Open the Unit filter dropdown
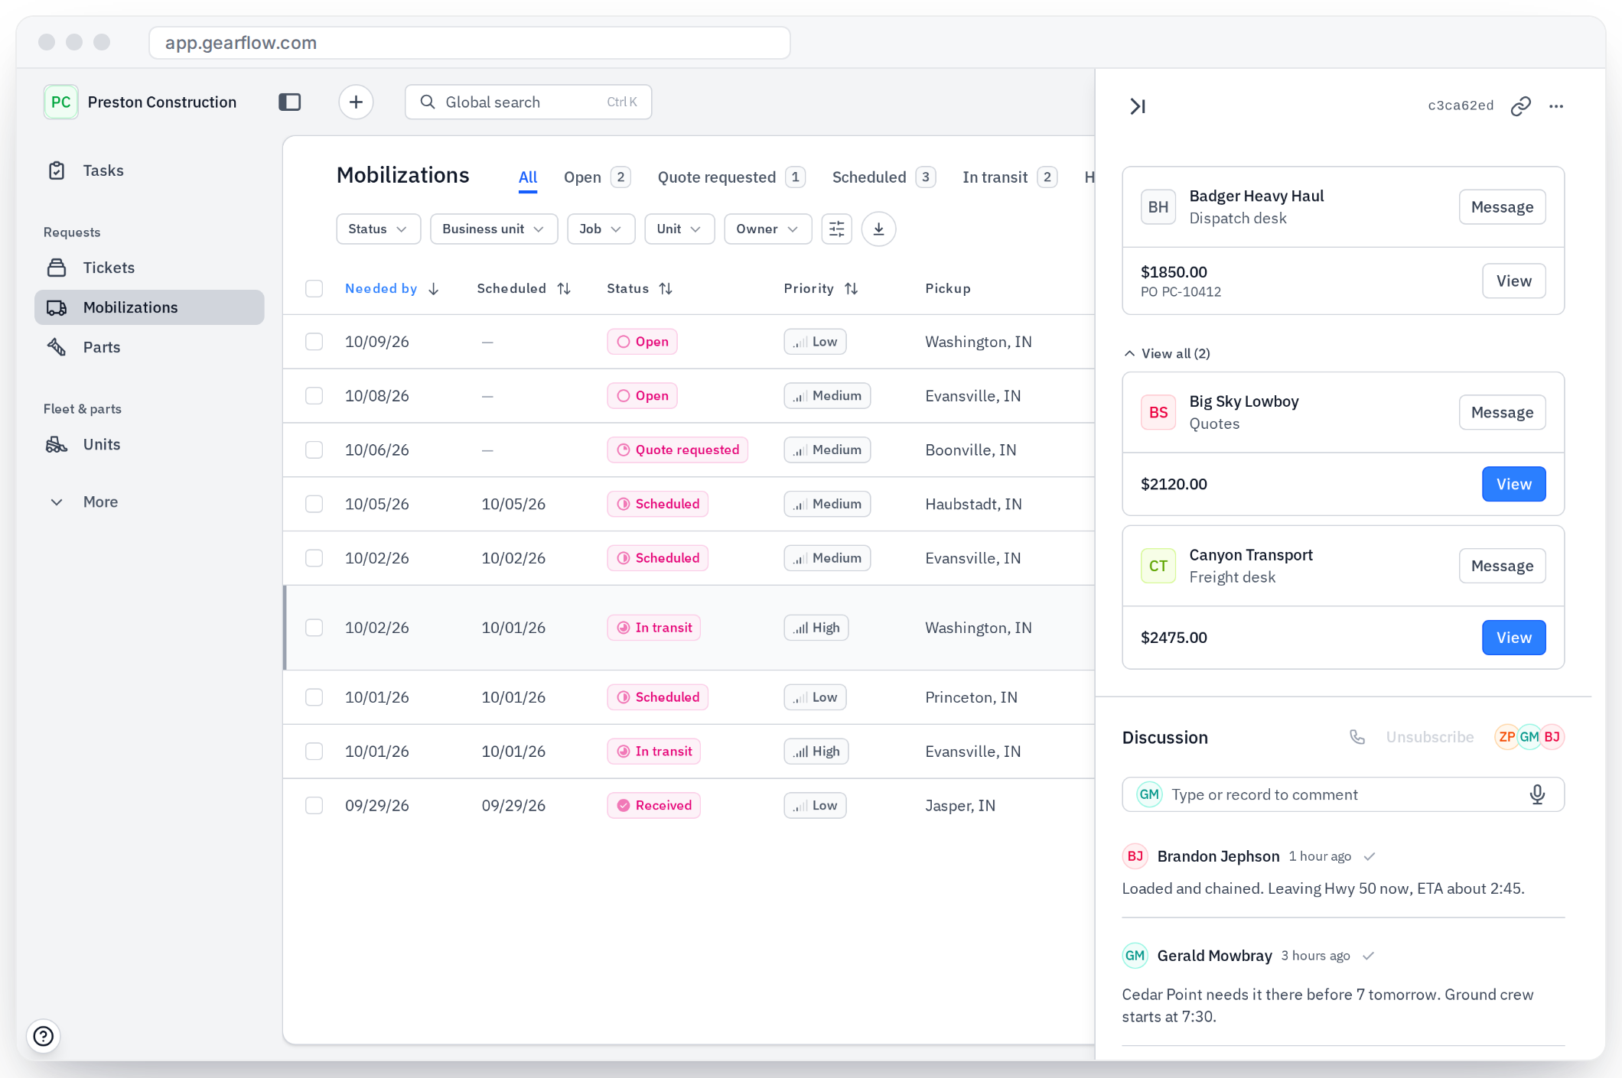 679,229
